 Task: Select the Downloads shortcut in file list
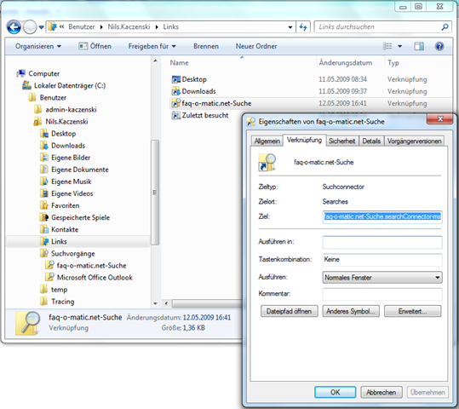click(194, 91)
